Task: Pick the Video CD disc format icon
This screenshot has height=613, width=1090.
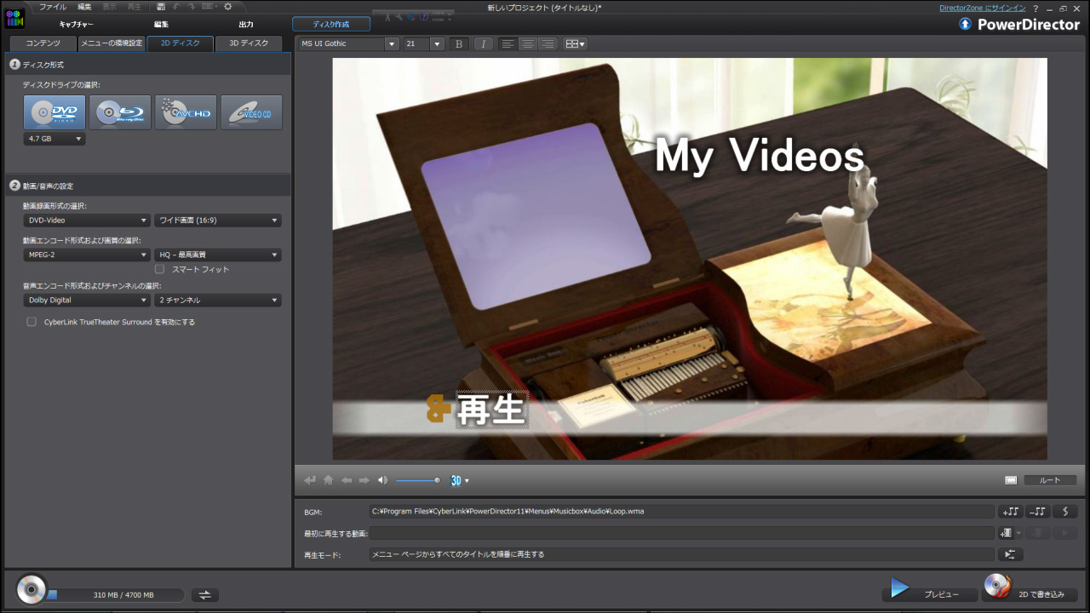Action: point(251,112)
